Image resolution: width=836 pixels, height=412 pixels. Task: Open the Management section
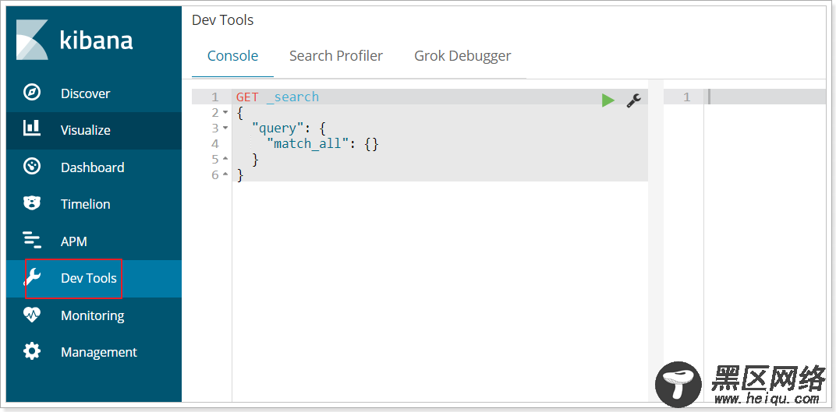98,352
